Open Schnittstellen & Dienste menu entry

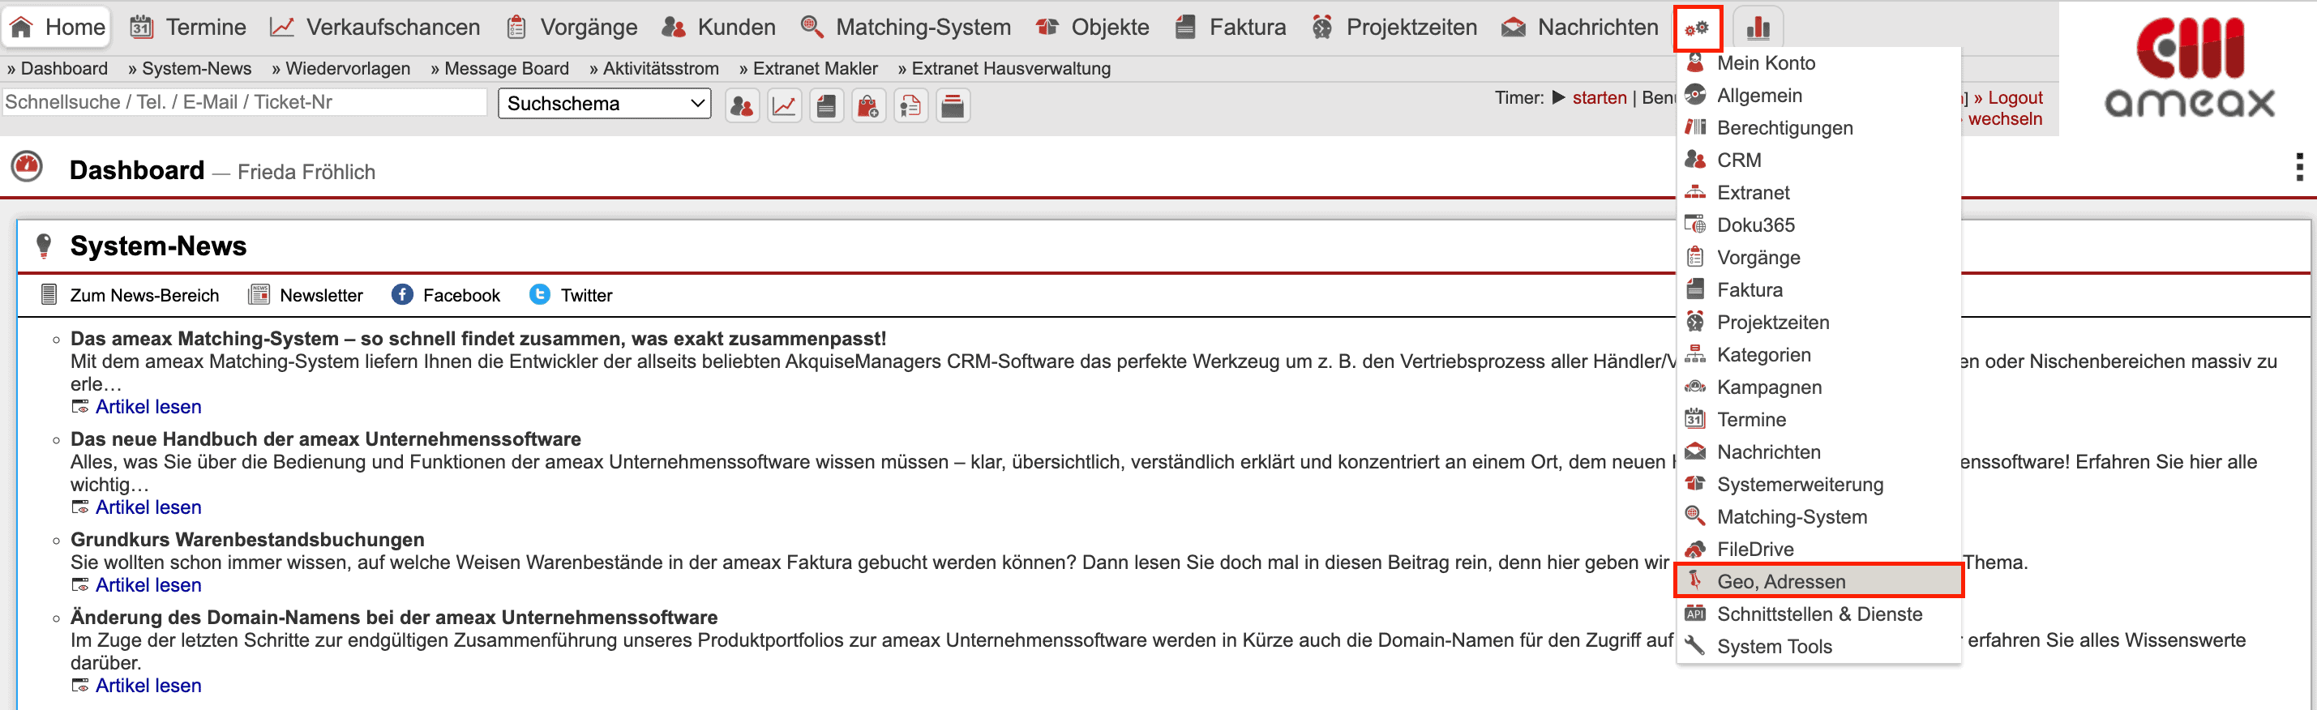[1818, 614]
